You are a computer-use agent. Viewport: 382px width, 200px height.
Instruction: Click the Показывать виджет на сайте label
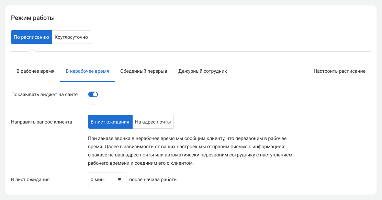click(x=44, y=94)
